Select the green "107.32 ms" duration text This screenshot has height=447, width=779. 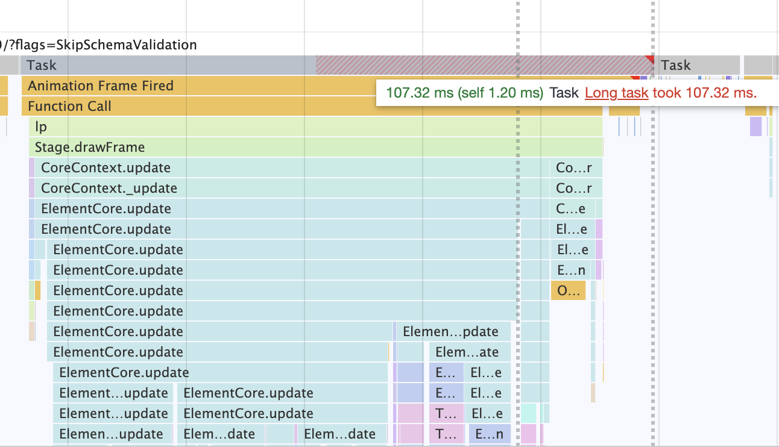(420, 93)
